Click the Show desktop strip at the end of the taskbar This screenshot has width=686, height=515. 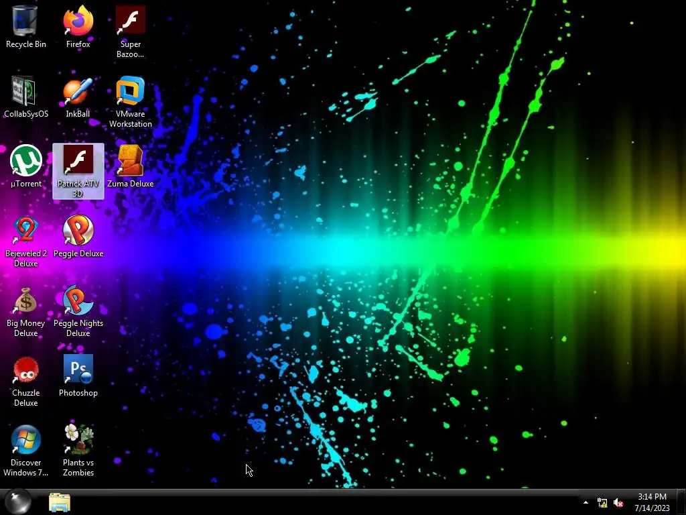[x=681, y=502]
